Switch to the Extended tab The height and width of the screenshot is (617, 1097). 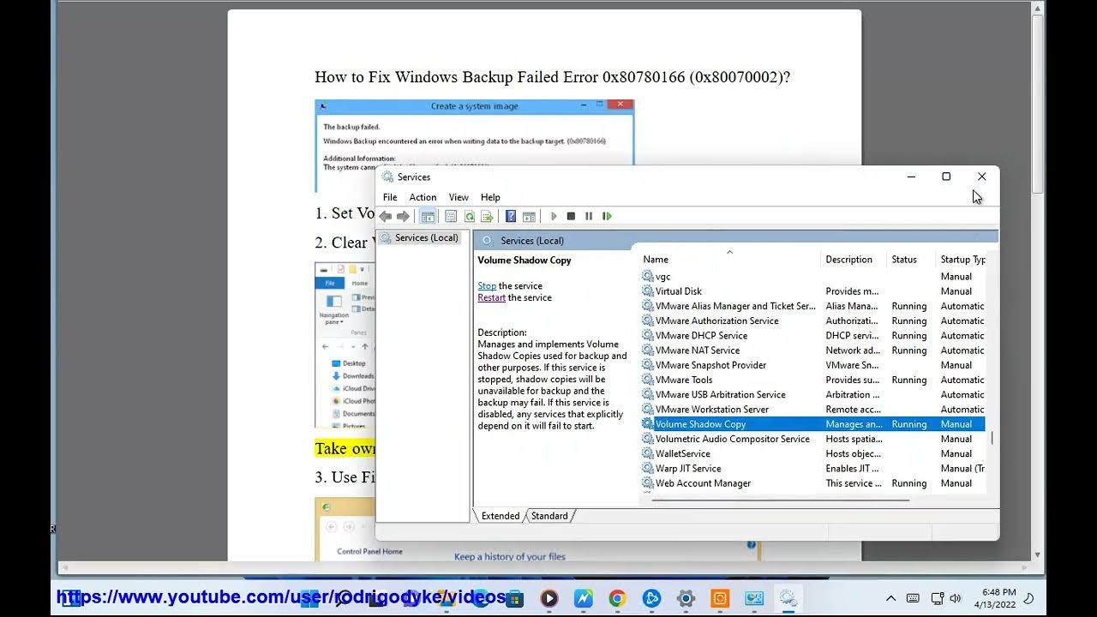(x=501, y=516)
